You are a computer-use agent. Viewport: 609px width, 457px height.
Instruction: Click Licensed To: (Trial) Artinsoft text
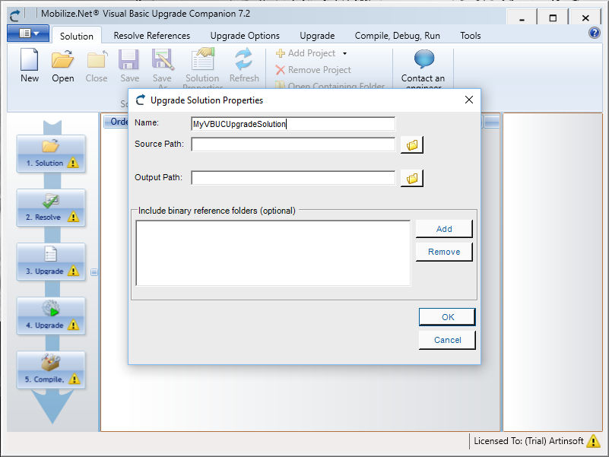[x=528, y=441]
